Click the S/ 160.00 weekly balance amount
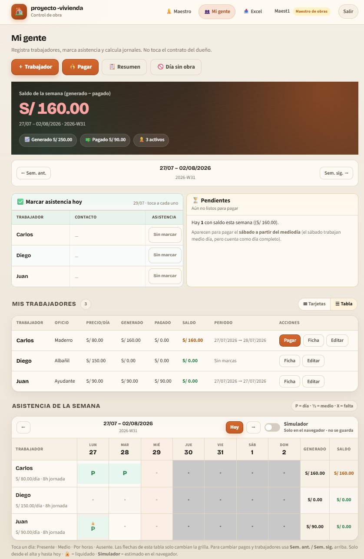Screen dimensions: 364x559 tap(54, 109)
